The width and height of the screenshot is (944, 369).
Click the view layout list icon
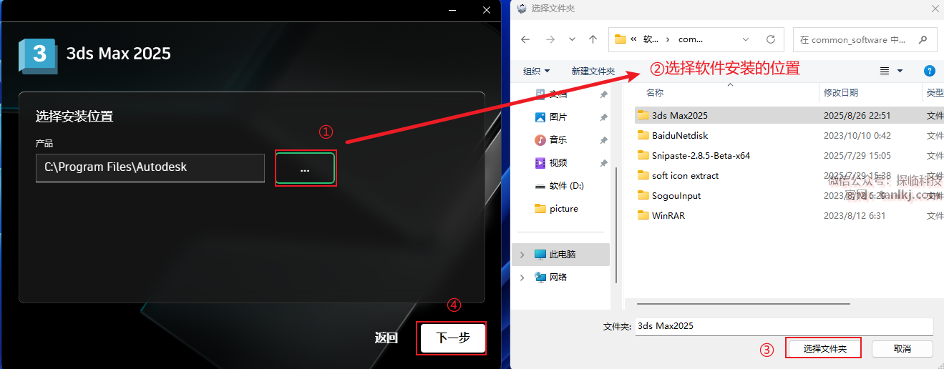point(885,71)
